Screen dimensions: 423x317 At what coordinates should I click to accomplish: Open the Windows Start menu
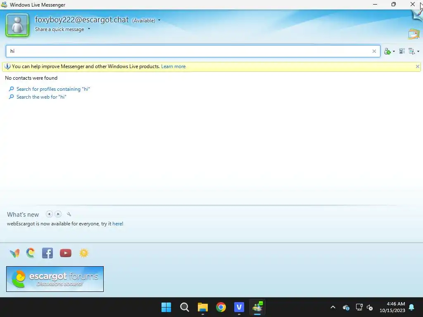[x=166, y=307]
